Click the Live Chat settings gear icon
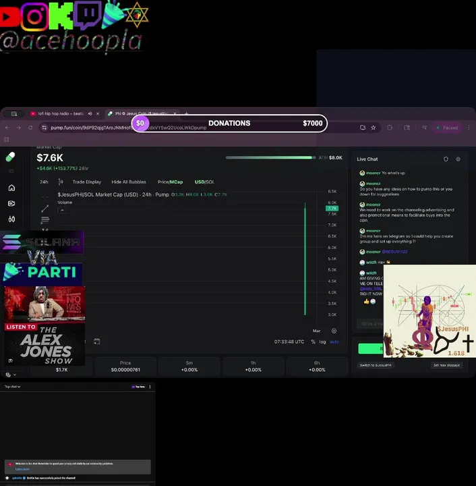 tap(458, 159)
